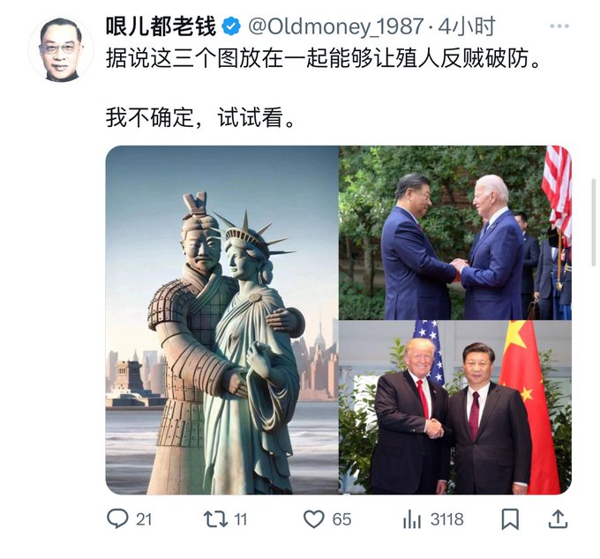
Task: View post analytics bar chart icon
Action: click(x=412, y=519)
